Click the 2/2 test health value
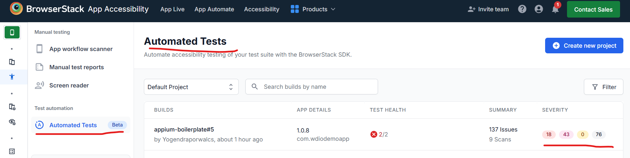Viewport: 630px width, 158px height. pyautogui.click(x=383, y=134)
